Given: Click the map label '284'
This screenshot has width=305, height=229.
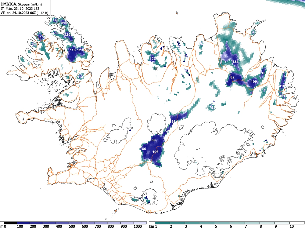Looking at the screenshot, I should 33,44.
